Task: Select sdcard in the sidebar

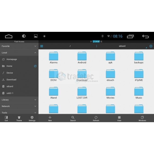Action: click(10, 86)
